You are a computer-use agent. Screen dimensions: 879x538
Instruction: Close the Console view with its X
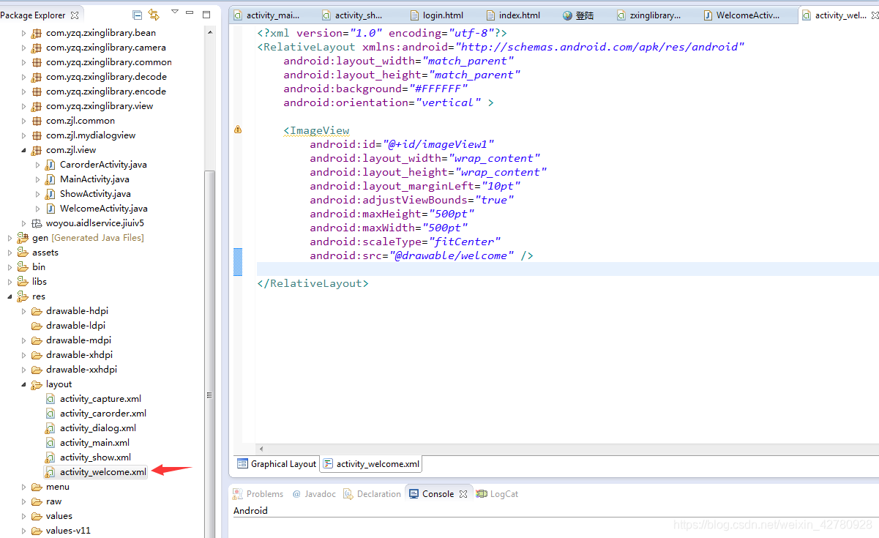coord(463,494)
